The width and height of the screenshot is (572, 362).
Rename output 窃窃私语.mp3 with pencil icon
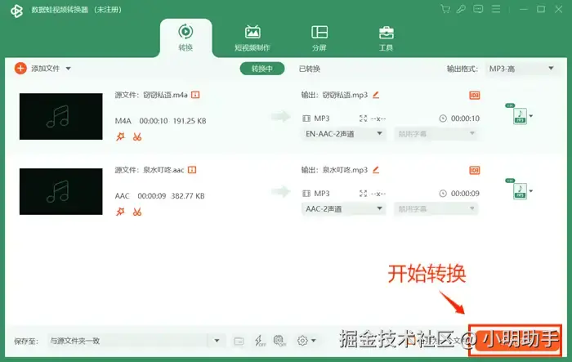376,95
